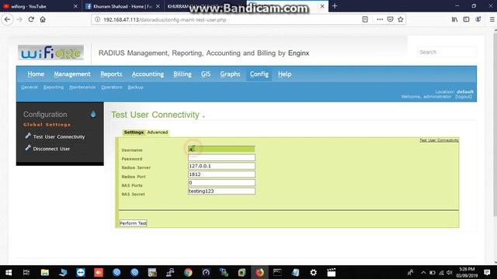This screenshot has width=497, height=279.
Task: Click the wrench icon beside Test User Connectivity
Action: (28, 136)
